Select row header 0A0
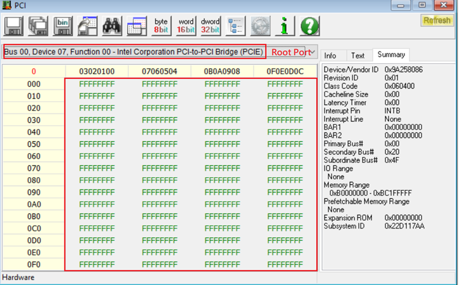Viewport: 459px width, 285px height. (x=34, y=204)
